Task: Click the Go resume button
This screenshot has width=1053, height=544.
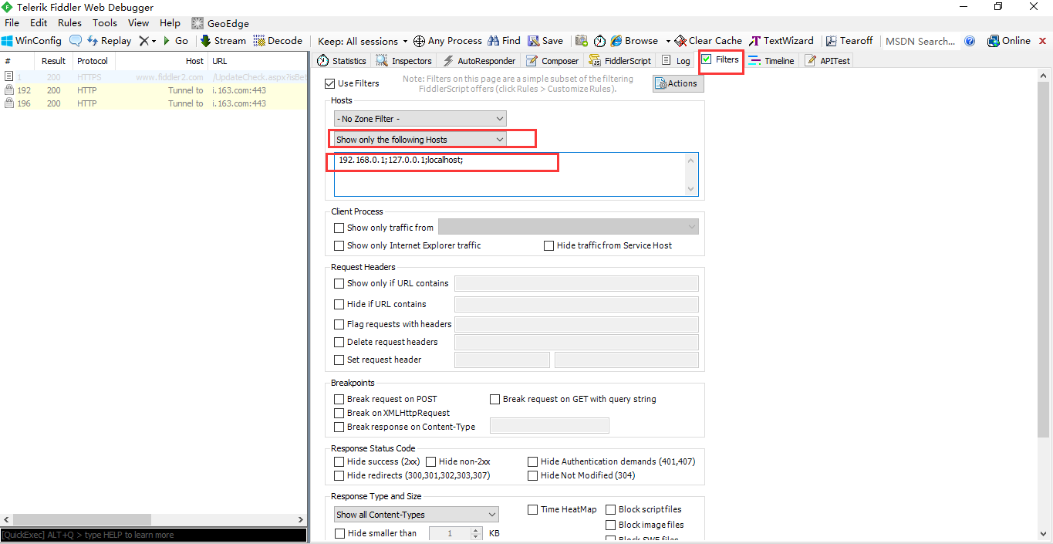Action: (175, 41)
